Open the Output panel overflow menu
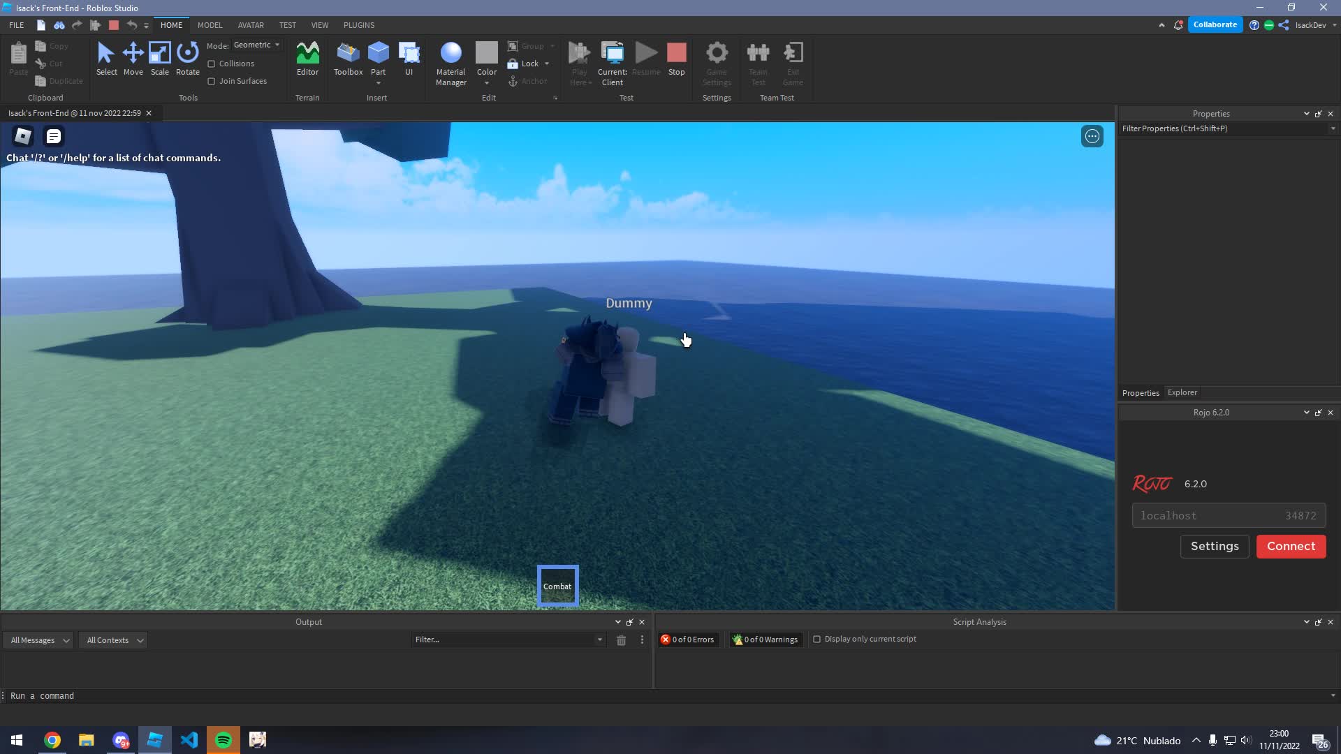1341x754 pixels. point(642,640)
